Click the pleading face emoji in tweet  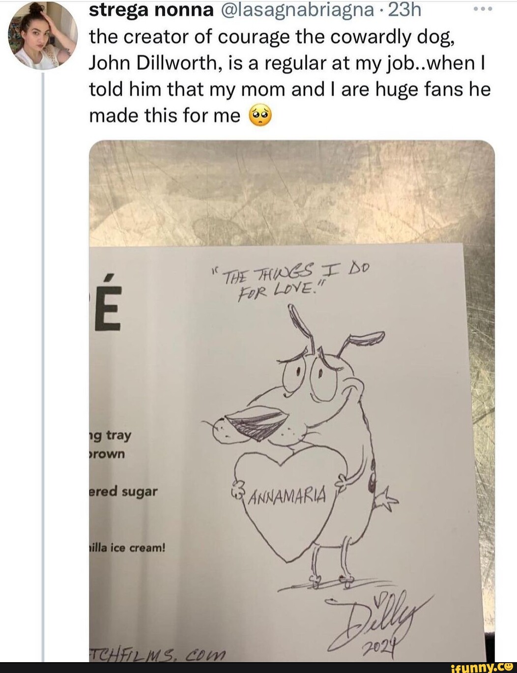pyautogui.click(x=260, y=116)
